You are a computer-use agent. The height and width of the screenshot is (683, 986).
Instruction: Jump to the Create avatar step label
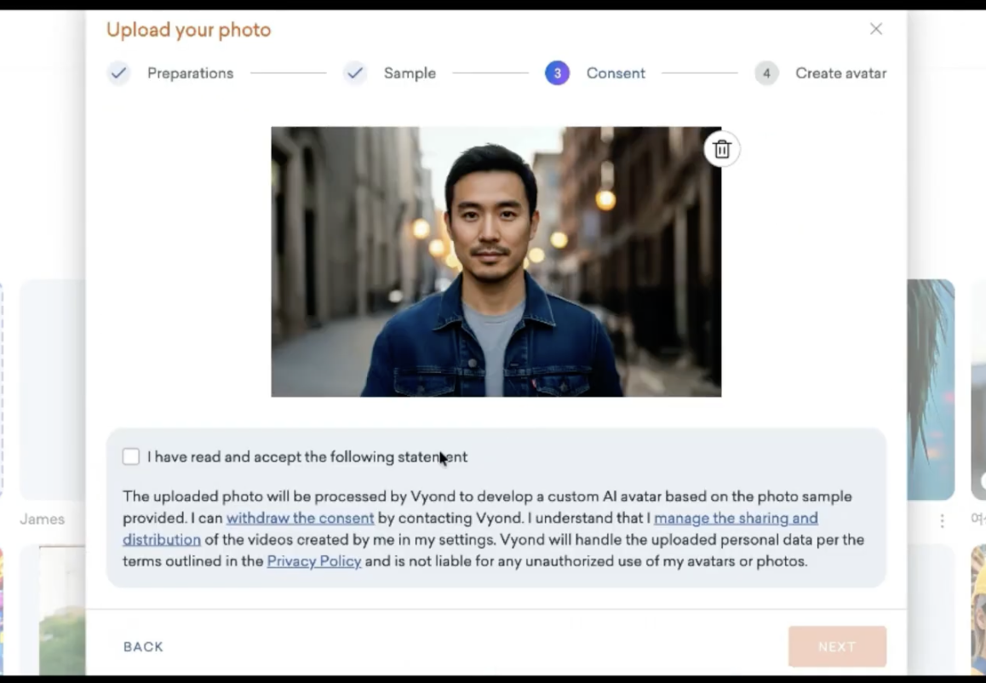point(840,73)
